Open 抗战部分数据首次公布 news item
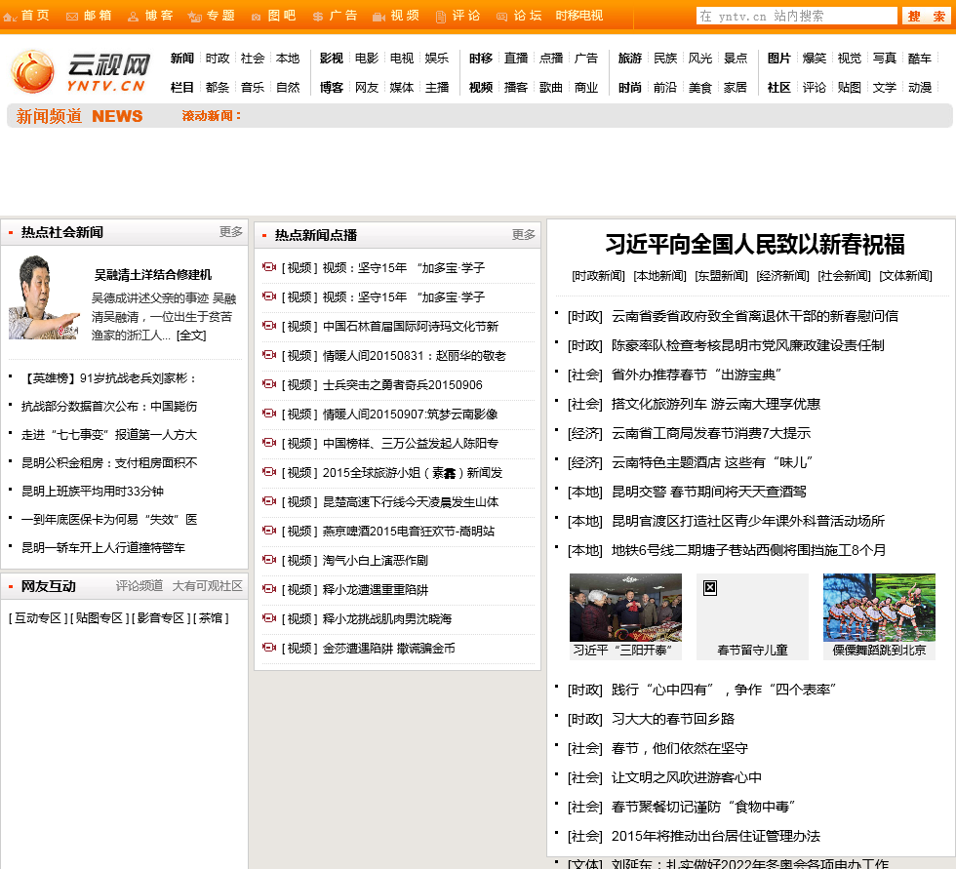The image size is (956, 869). click(x=109, y=407)
